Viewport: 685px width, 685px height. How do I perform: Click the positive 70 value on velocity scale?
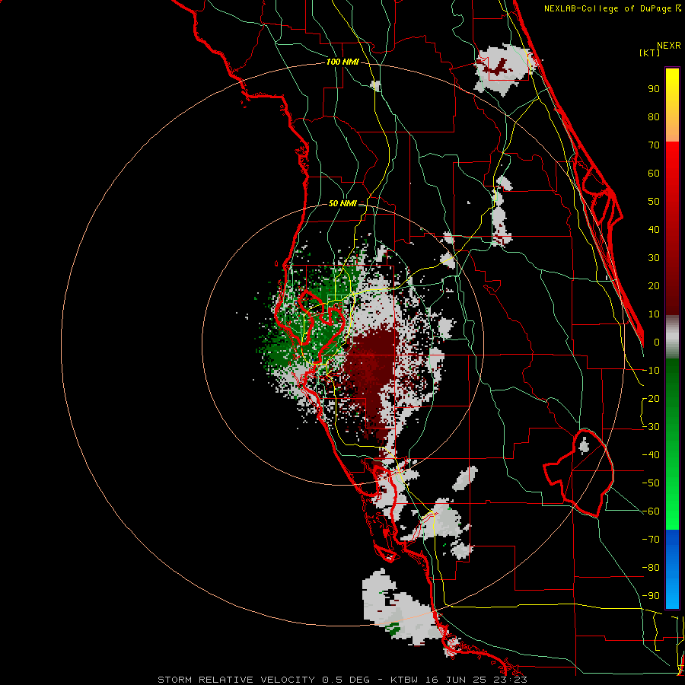click(654, 145)
